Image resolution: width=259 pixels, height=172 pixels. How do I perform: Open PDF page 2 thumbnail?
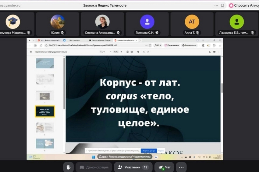pos(45,79)
